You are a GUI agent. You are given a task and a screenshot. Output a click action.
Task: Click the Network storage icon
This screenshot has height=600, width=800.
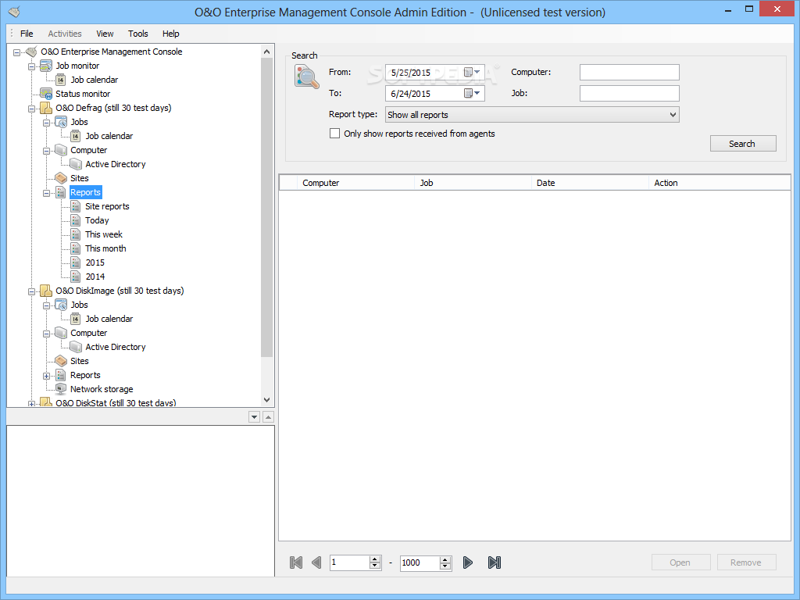(x=61, y=389)
